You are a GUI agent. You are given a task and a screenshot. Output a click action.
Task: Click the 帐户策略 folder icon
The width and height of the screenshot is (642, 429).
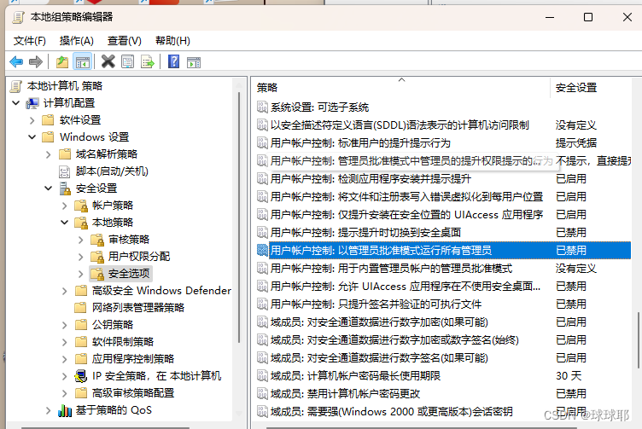point(81,206)
